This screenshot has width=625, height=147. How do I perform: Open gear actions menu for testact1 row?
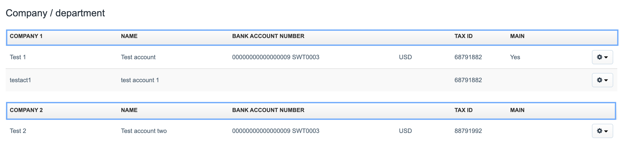point(602,80)
